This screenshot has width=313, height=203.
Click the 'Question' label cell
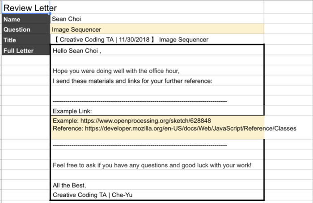click(x=26, y=29)
